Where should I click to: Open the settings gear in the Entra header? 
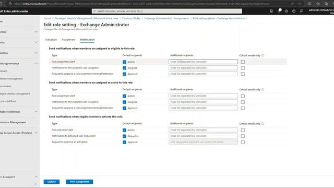coord(287,11)
